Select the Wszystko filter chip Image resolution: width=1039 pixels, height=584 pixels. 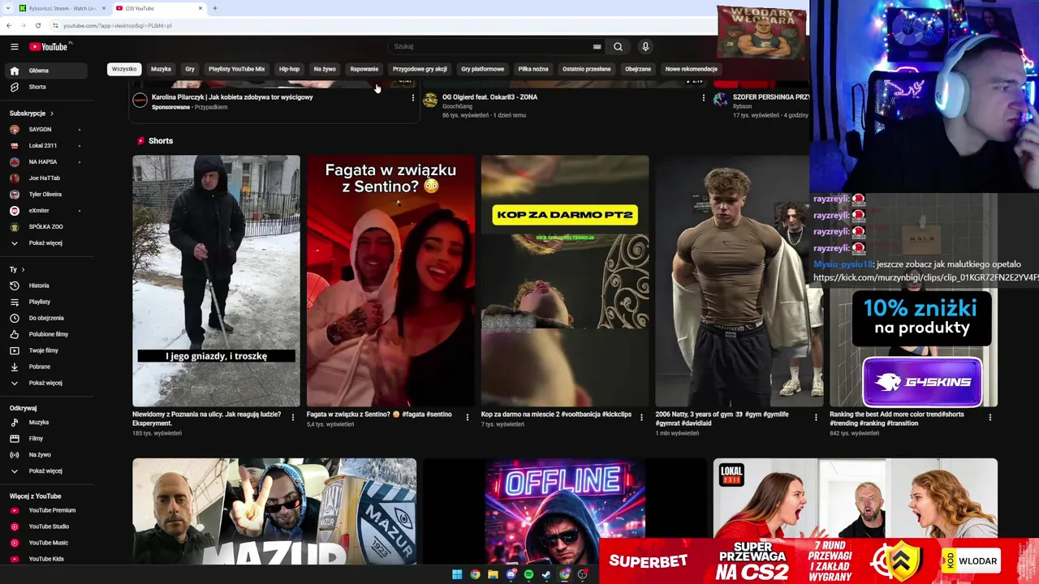click(124, 69)
